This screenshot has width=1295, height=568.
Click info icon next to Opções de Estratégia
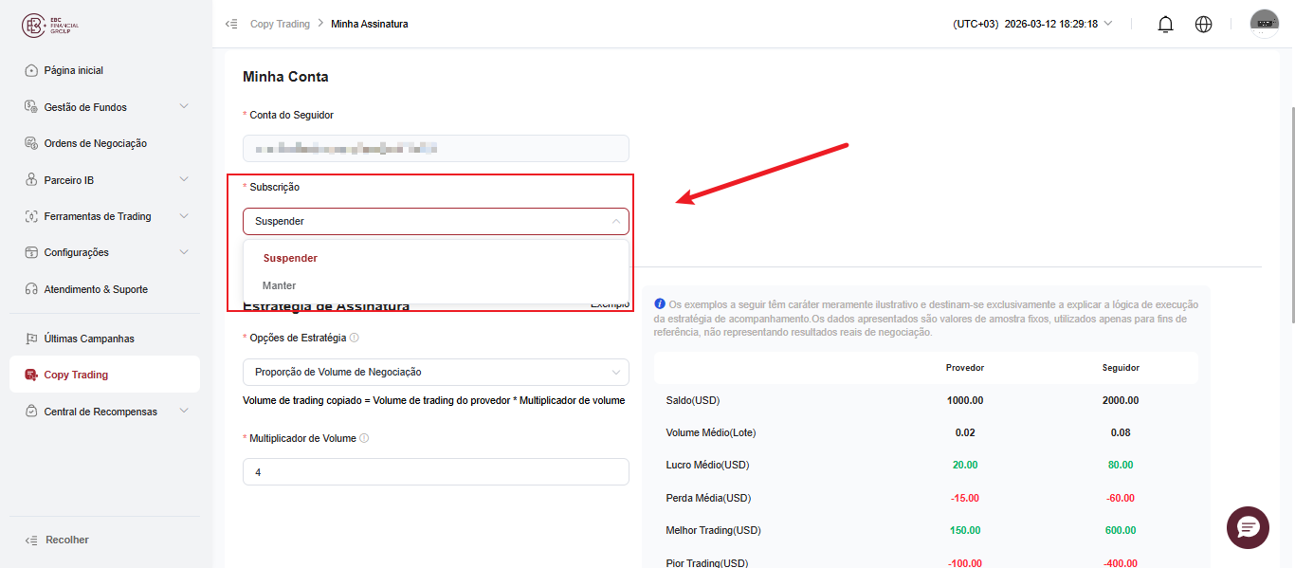click(355, 338)
